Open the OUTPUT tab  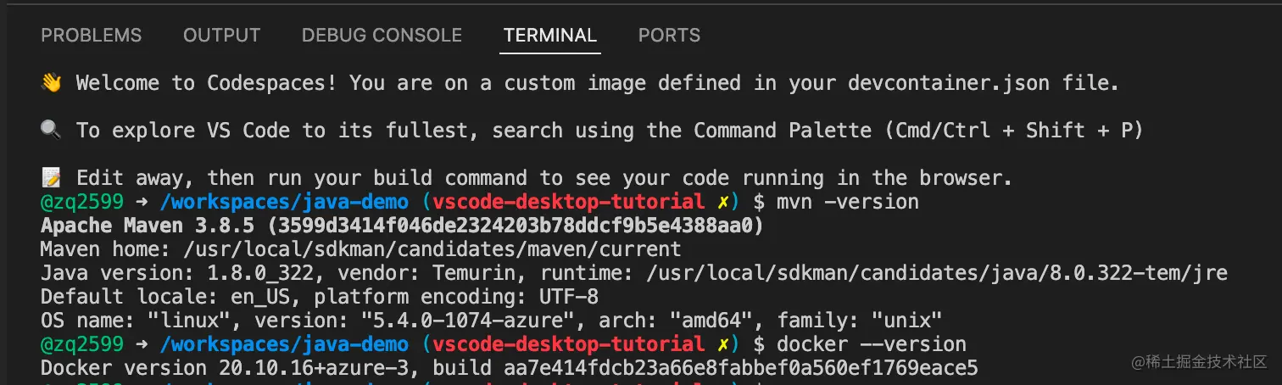(221, 36)
